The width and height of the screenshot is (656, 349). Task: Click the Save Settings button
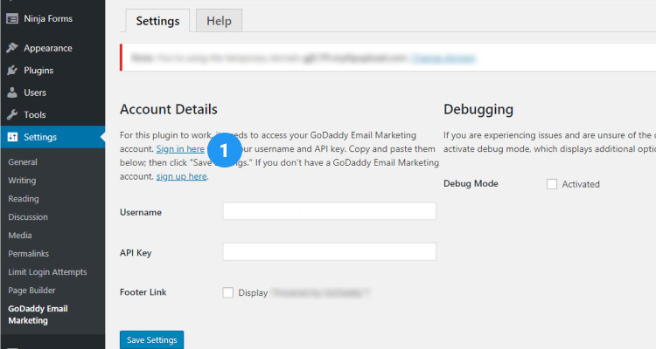tap(152, 339)
